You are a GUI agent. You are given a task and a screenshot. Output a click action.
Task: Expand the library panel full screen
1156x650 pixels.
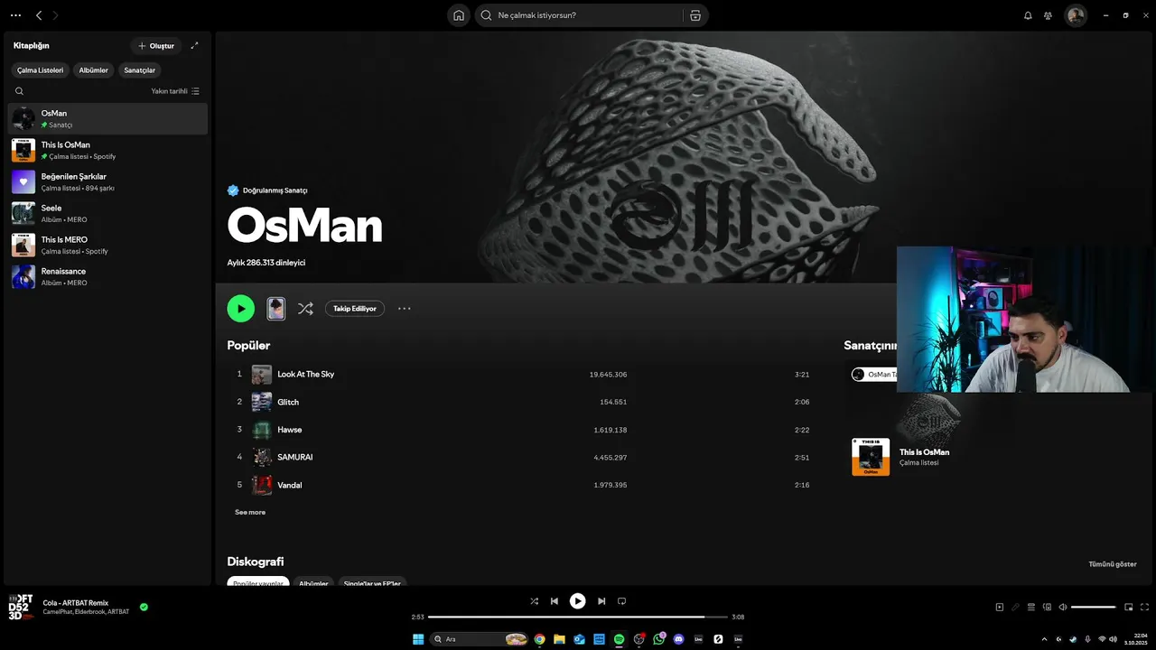pos(194,45)
